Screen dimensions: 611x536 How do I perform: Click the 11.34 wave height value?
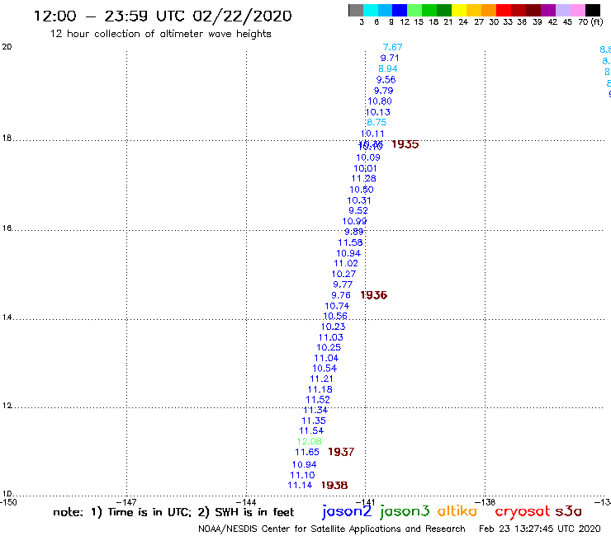click(315, 411)
